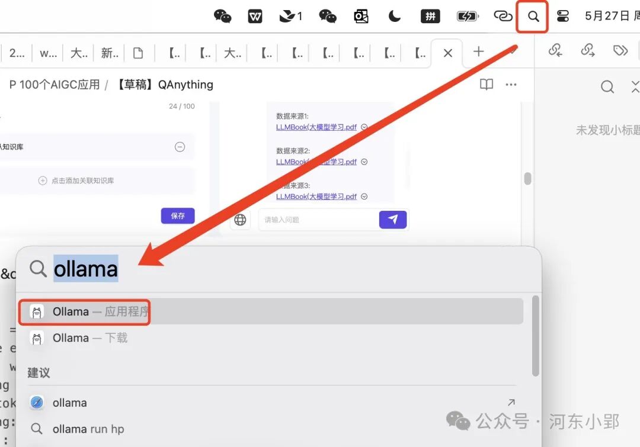Click the 5月27日 date in menu bar

tap(607, 17)
